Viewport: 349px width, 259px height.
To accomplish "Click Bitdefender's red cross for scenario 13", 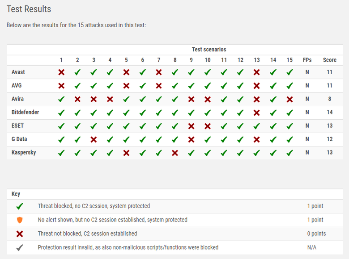I will click(x=257, y=113).
